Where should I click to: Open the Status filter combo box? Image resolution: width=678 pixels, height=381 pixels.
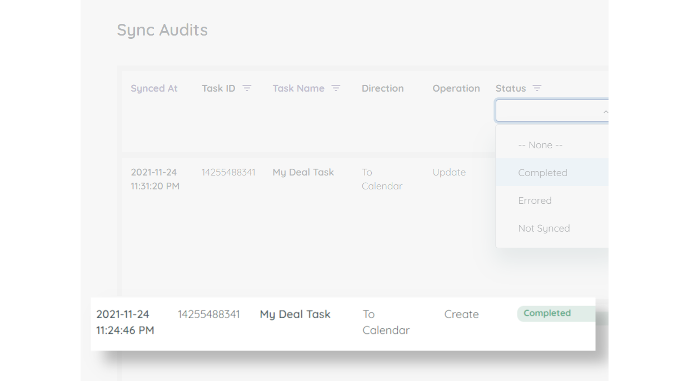click(x=547, y=111)
